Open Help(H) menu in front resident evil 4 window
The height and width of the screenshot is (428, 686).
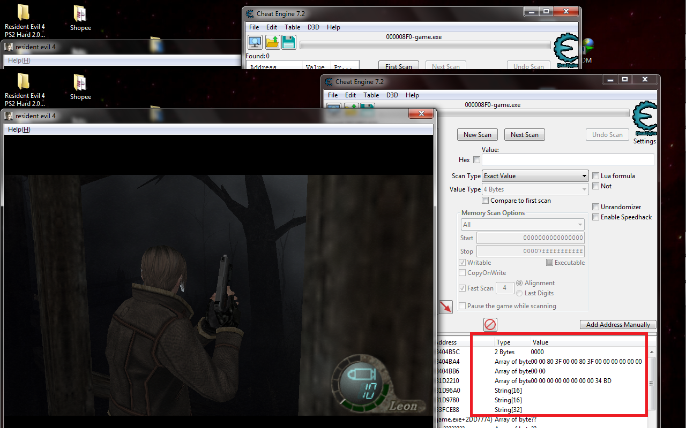pyautogui.click(x=19, y=129)
